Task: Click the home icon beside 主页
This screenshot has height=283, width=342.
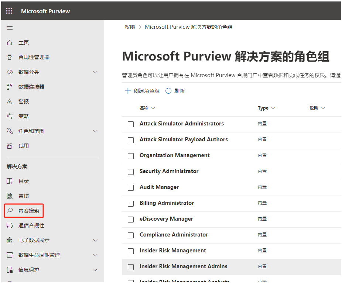Action: (x=9, y=42)
